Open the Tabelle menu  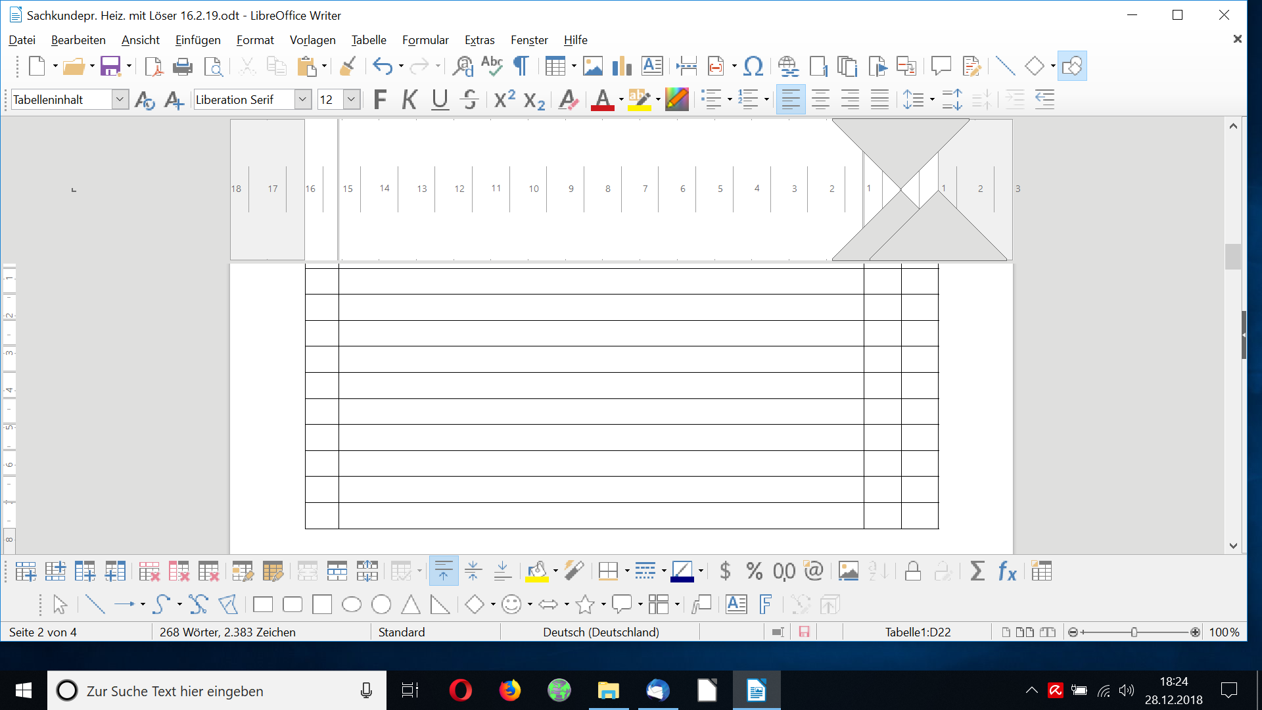369,40
